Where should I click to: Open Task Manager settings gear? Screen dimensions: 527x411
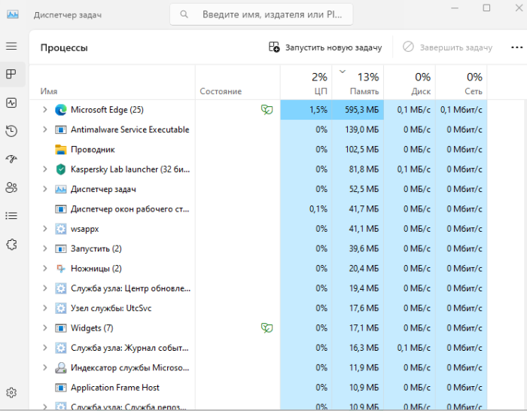[11, 392]
